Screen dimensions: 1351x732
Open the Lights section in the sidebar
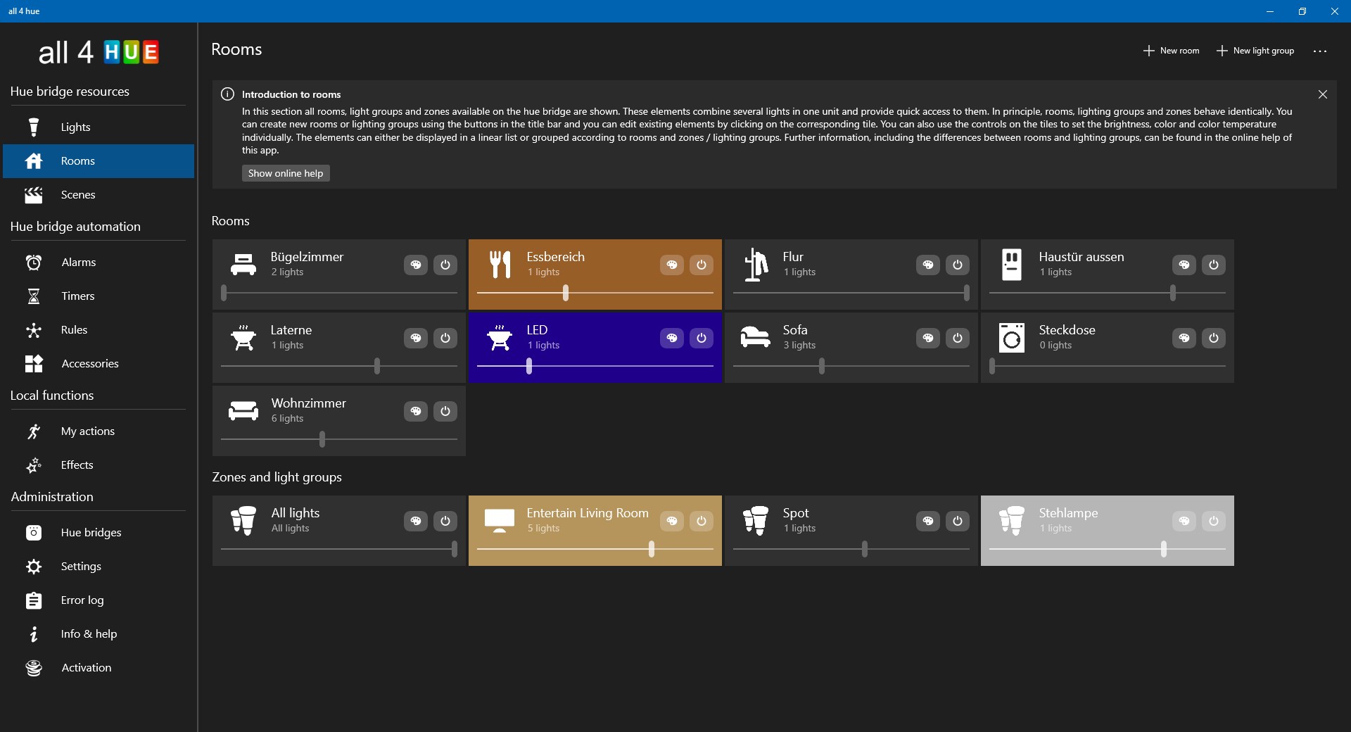75,127
